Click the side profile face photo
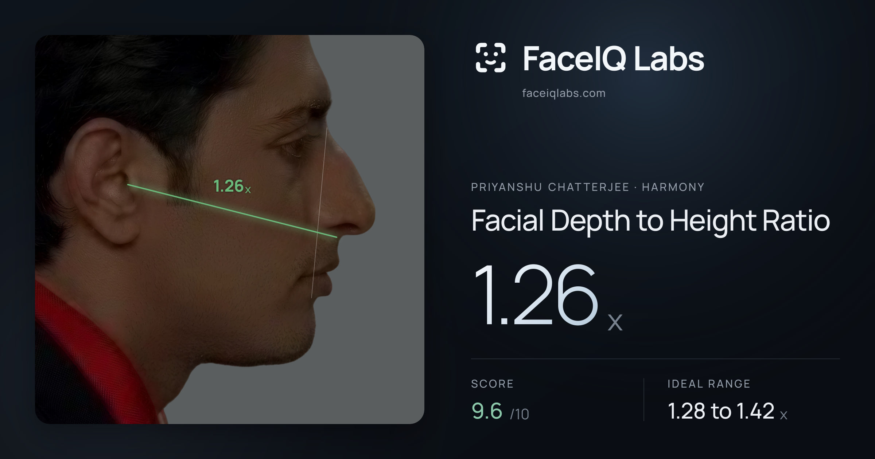This screenshot has height=459, width=875. click(x=230, y=229)
